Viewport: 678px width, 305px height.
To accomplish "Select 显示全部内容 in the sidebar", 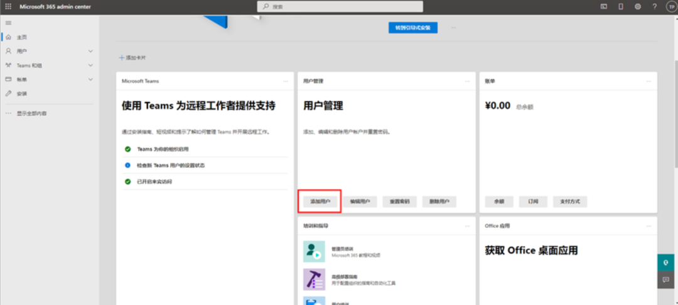I will (31, 113).
